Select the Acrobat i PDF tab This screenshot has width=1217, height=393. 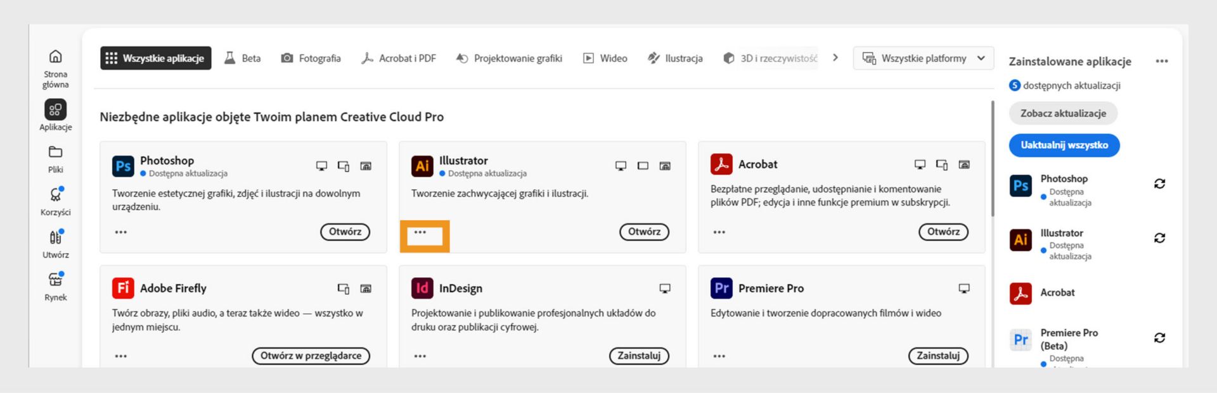399,58
